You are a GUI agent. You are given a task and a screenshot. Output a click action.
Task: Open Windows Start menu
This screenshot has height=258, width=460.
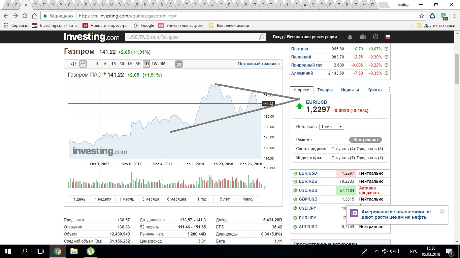[8, 251]
